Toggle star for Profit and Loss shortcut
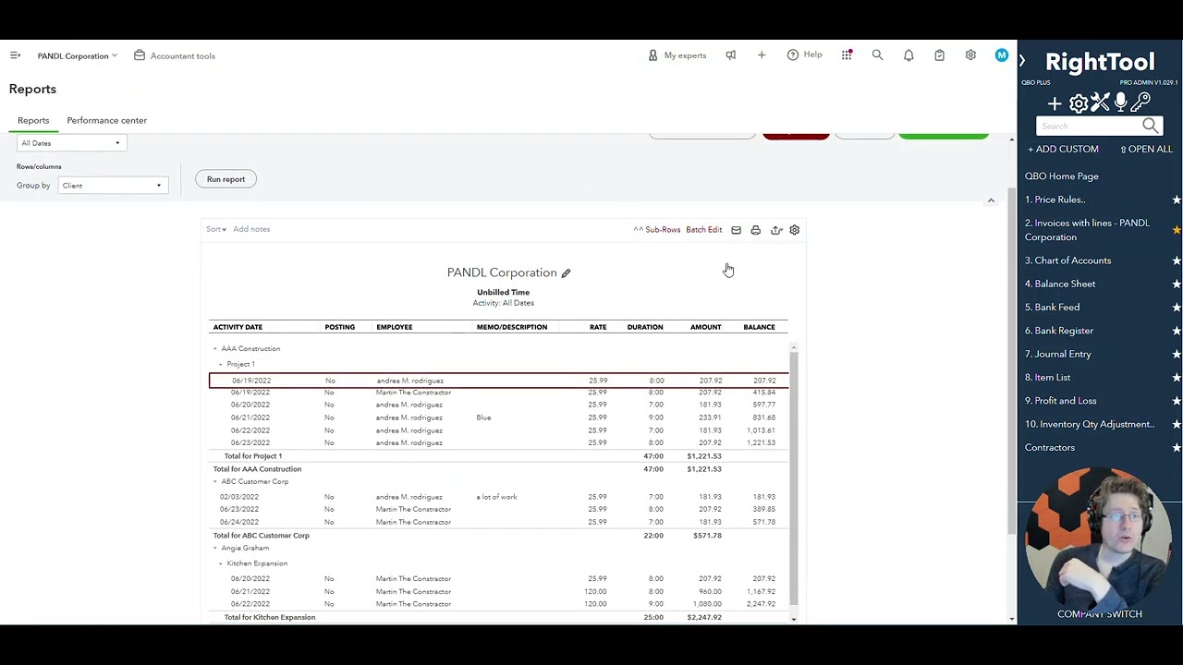1183x665 pixels. tap(1176, 401)
